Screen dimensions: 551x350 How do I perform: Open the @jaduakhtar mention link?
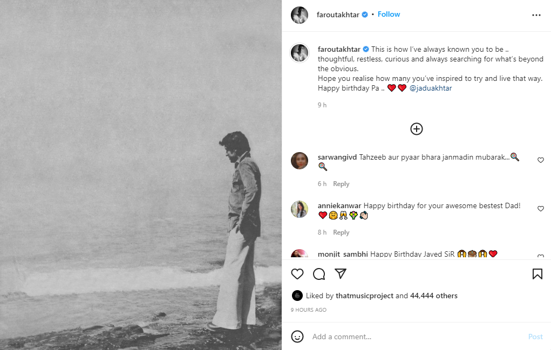431,88
